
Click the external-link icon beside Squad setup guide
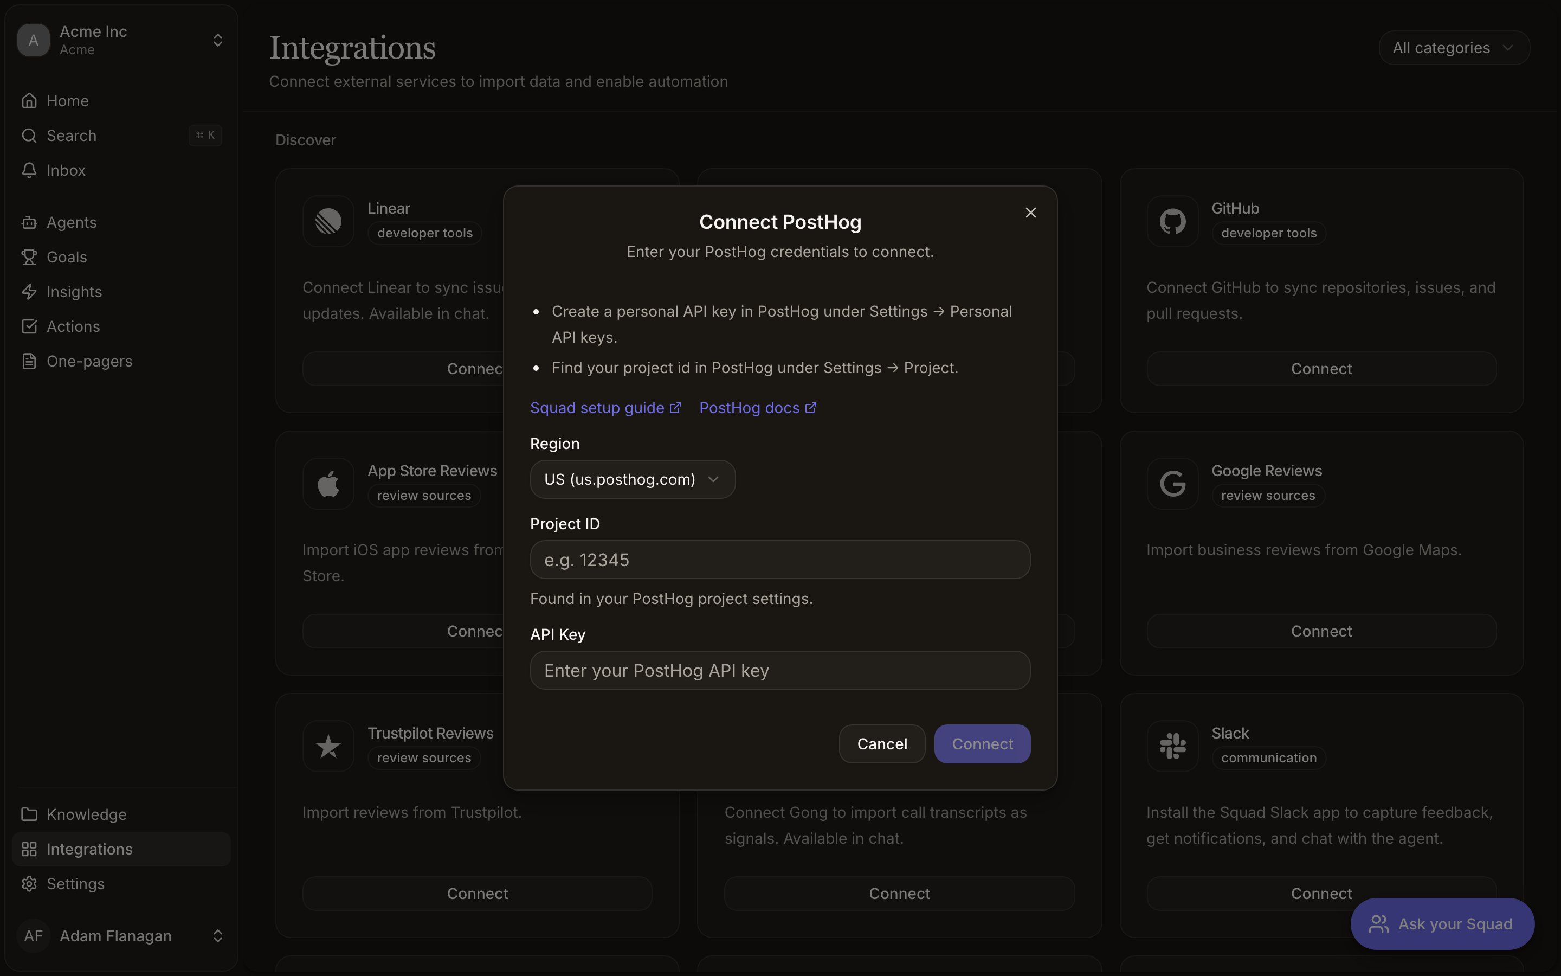pyautogui.click(x=675, y=408)
